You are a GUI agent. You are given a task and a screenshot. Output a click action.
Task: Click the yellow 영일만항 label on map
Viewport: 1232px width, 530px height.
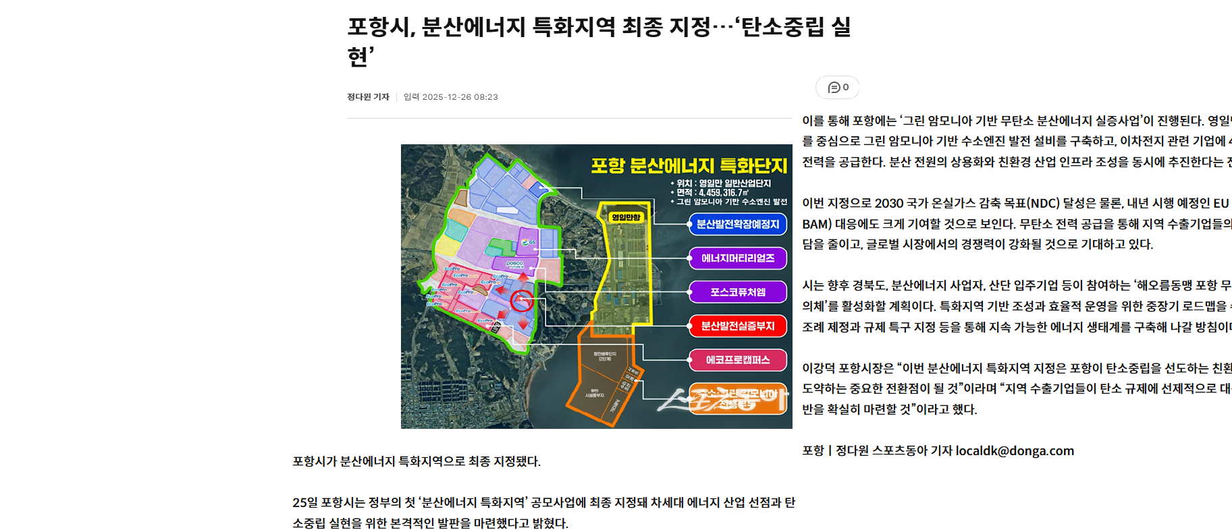[626, 217]
